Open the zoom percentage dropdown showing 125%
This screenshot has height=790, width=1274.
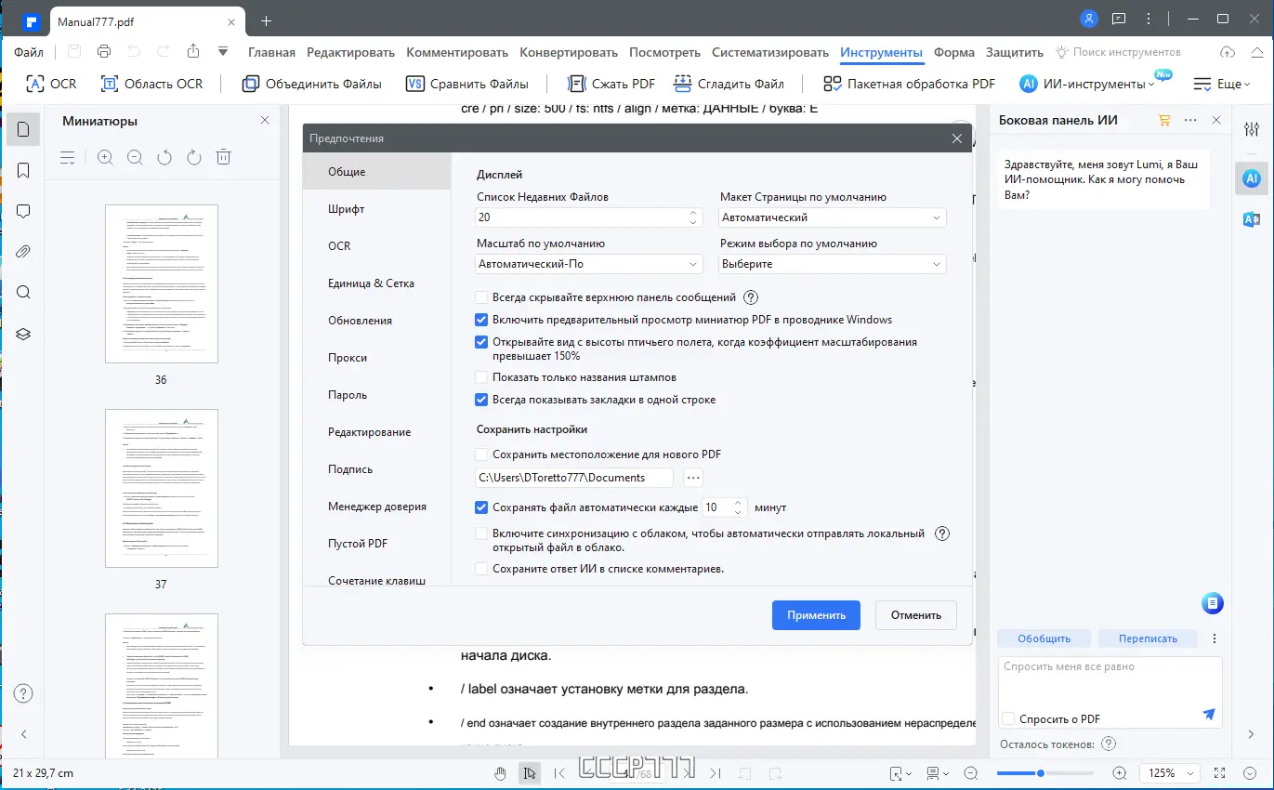(1168, 772)
